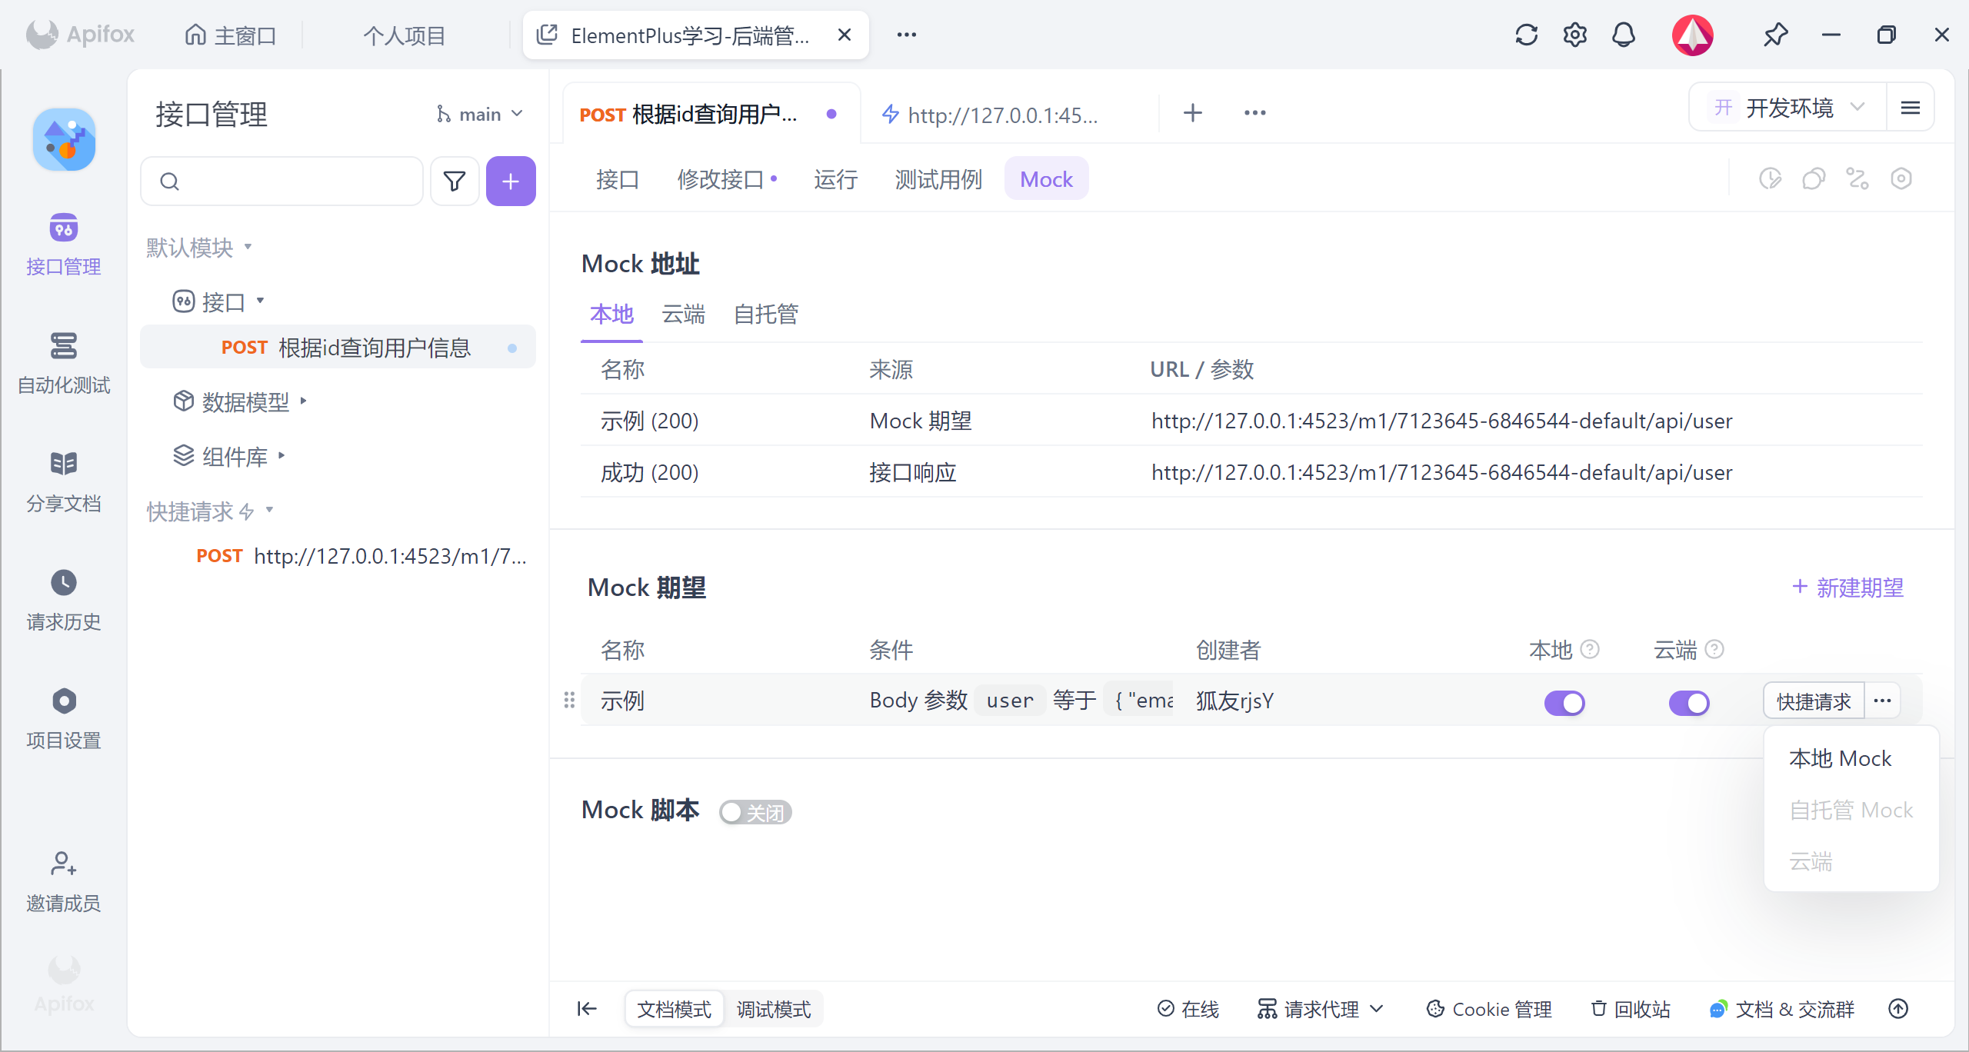The width and height of the screenshot is (1969, 1052).
Task: Enable the Mock 脚本 switch
Action: 755,812
